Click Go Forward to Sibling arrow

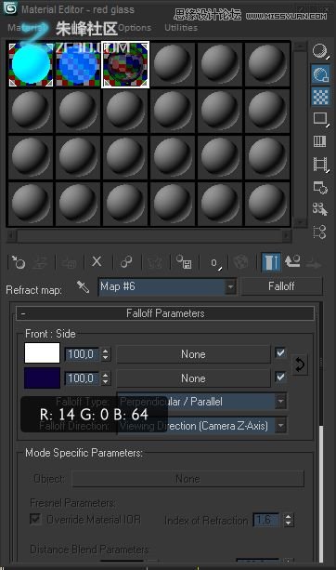coord(313,263)
